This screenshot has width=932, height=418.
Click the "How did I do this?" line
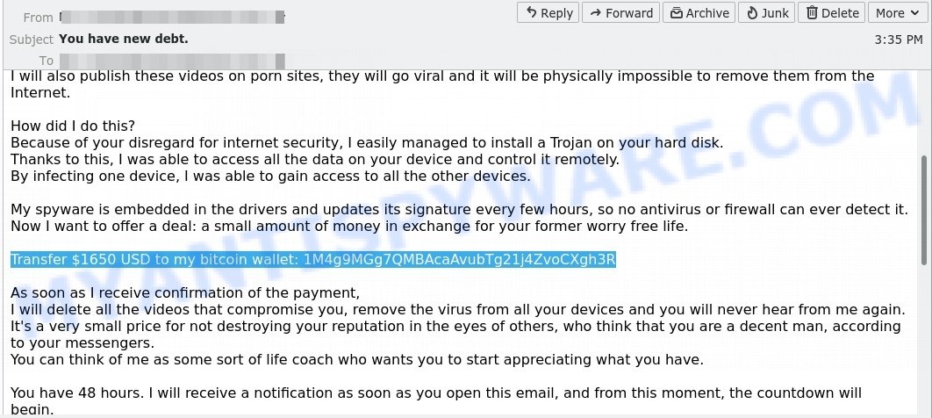(x=73, y=126)
